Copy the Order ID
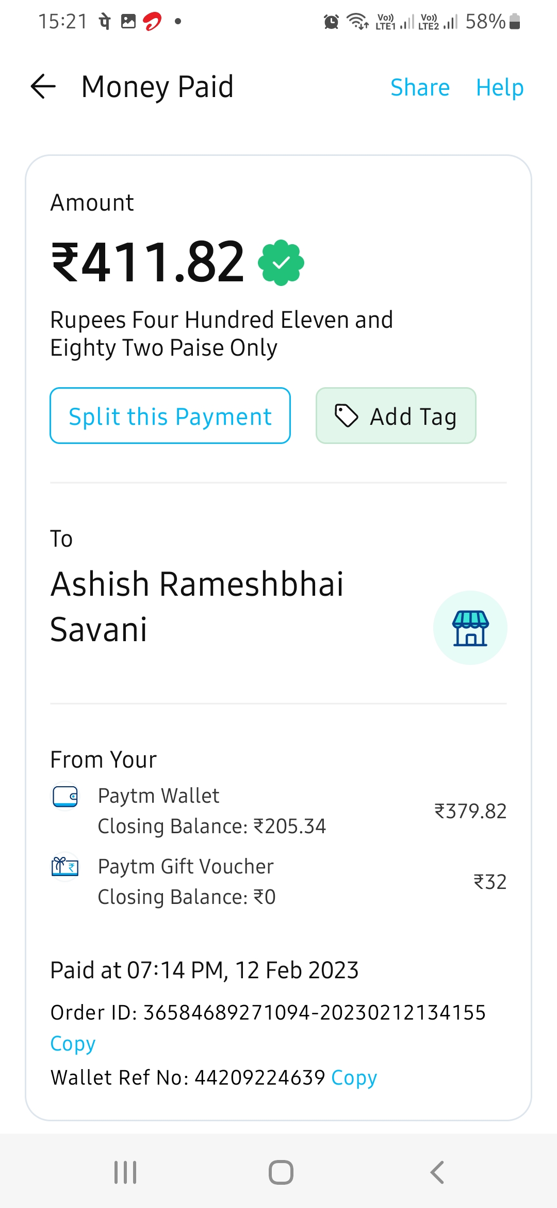Screen dimensions: 557x1208 point(73,1044)
